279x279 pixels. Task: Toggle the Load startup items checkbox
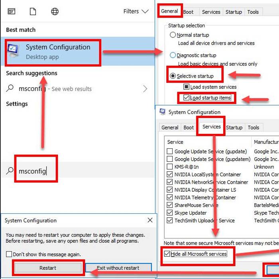[186, 98]
